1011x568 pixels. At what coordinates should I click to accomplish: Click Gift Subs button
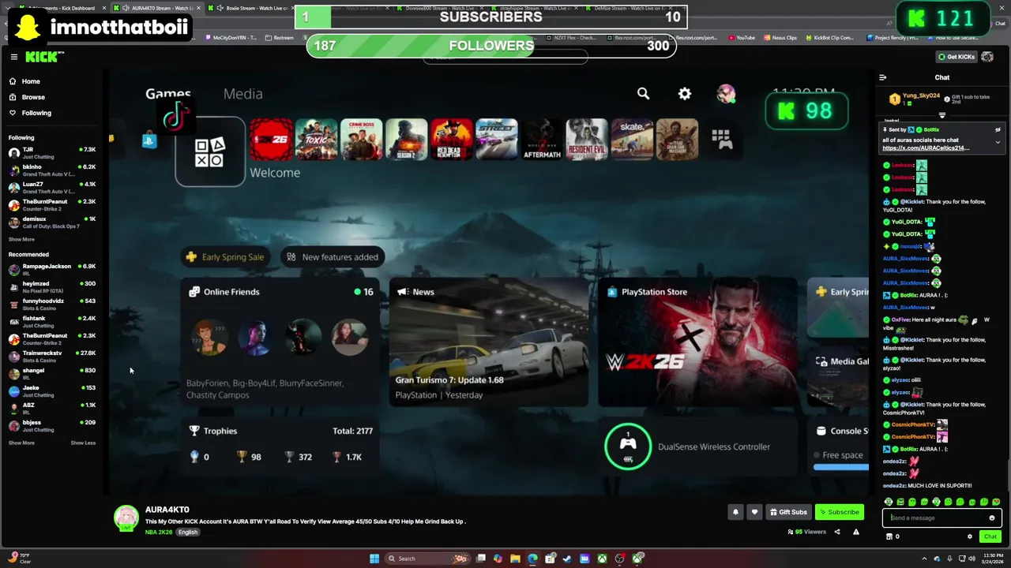pos(788,512)
